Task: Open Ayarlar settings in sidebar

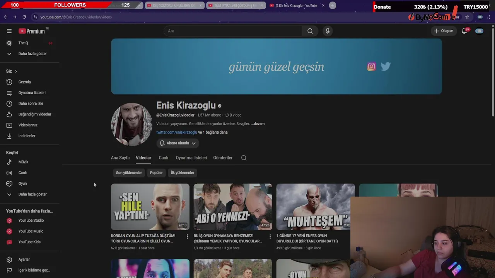Action: click(x=30, y=259)
